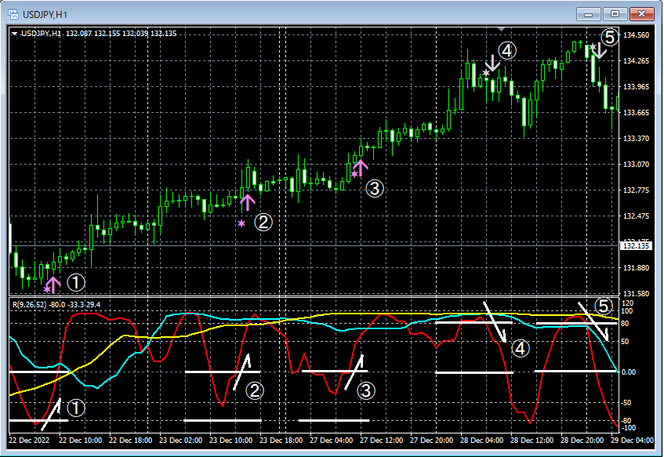The image size is (664, 457).
Task: Click the USDJPY,H1 window title text
Action: (x=45, y=15)
